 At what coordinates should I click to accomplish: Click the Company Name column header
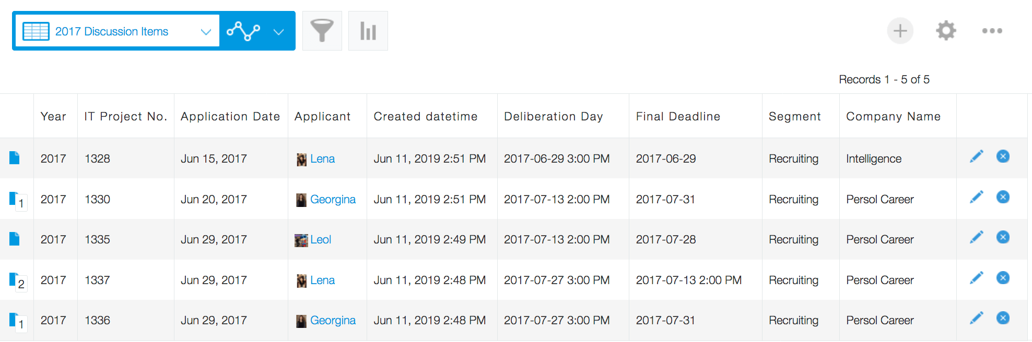pos(893,116)
